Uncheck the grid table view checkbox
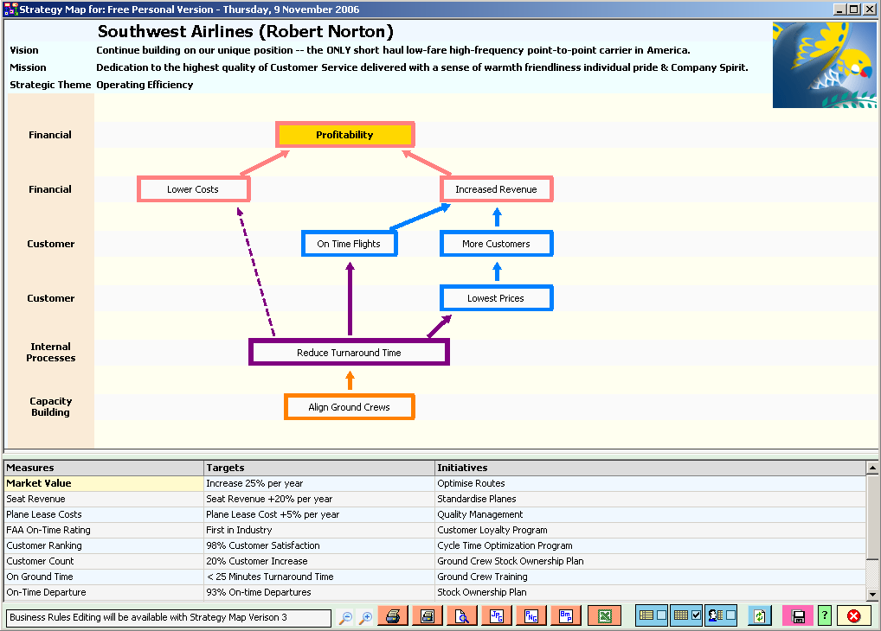The height and width of the screenshot is (631, 881). (697, 615)
